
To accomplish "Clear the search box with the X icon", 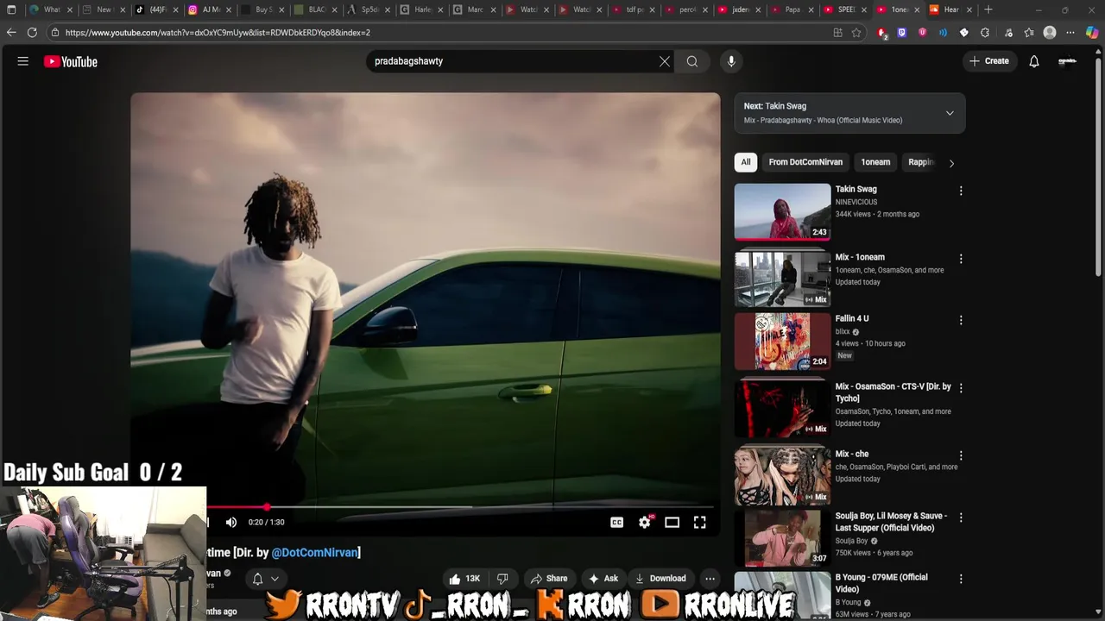I will [665, 61].
